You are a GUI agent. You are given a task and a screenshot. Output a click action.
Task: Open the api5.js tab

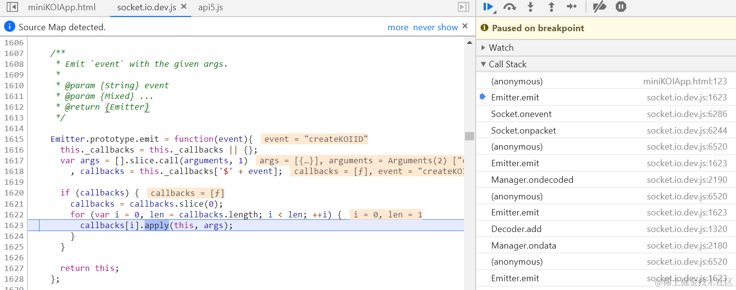tap(210, 7)
